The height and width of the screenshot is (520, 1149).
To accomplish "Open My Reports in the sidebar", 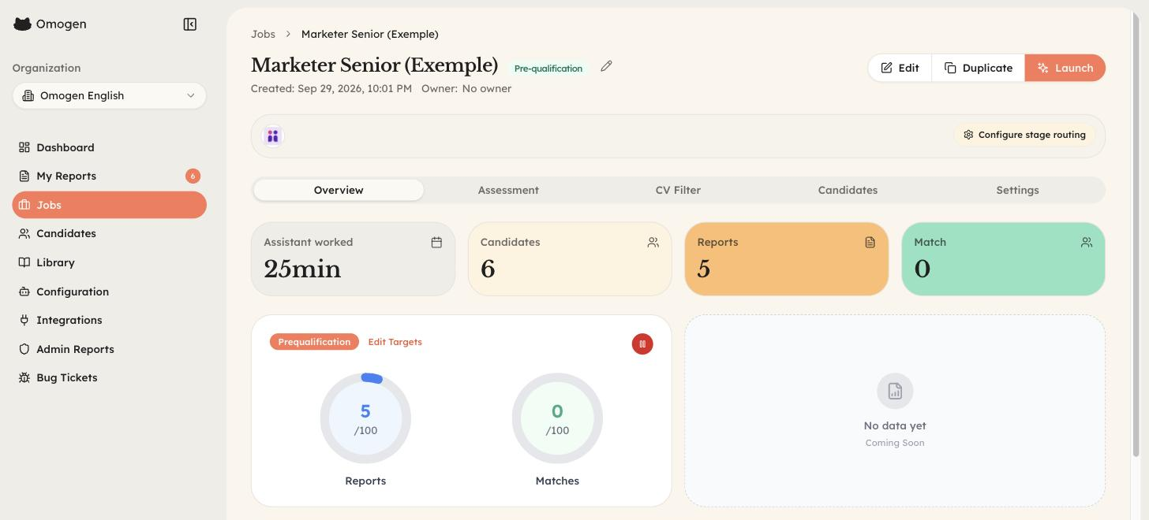I will (109, 176).
